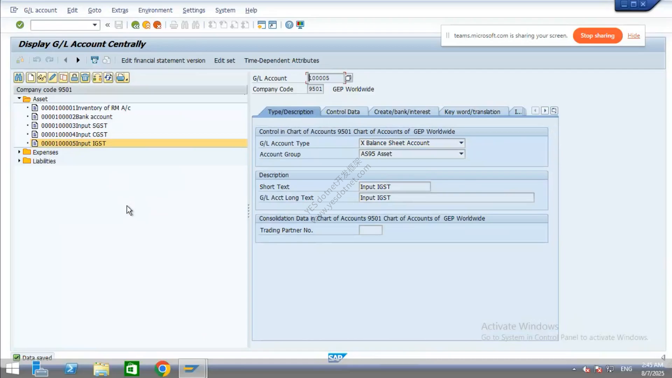The width and height of the screenshot is (672, 378).
Task: Expand the Expenses folder
Action: click(x=19, y=152)
